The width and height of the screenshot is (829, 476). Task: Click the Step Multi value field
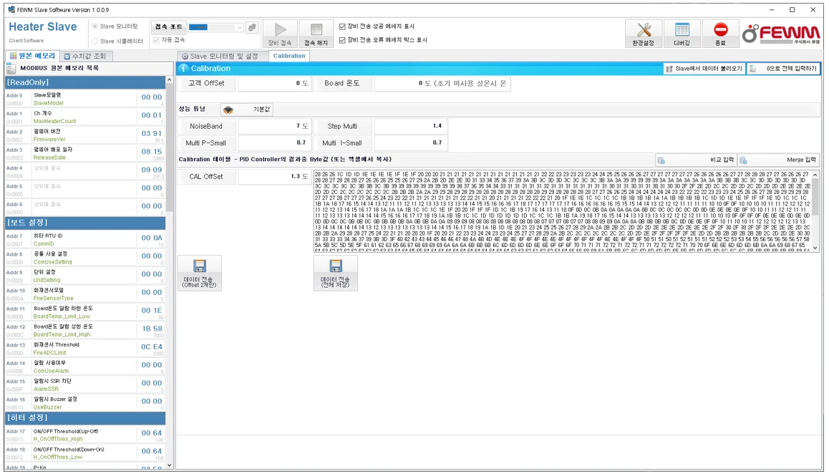point(412,127)
